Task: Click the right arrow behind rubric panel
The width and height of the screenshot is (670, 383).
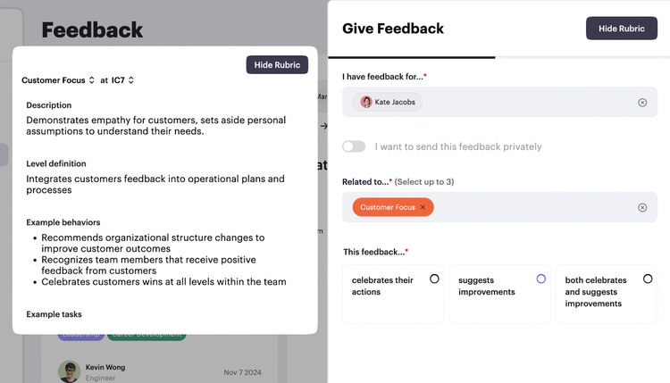Action: pyautogui.click(x=323, y=126)
